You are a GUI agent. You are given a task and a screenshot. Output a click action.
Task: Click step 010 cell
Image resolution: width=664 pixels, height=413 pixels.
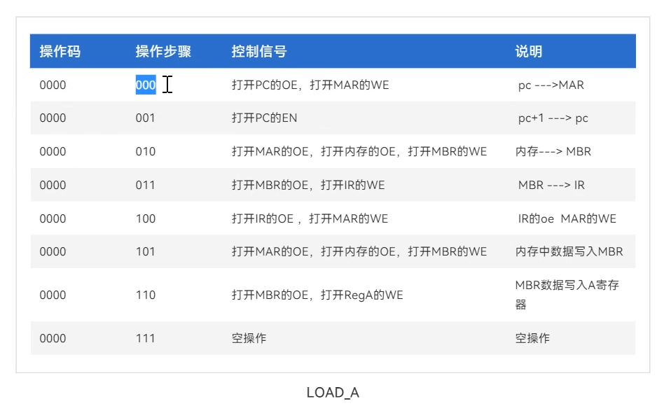(146, 152)
